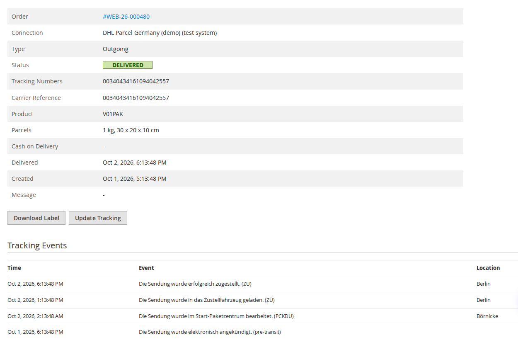Click the Update Tracking button
This screenshot has height=340, width=518.
pyautogui.click(x=98, y=218)
